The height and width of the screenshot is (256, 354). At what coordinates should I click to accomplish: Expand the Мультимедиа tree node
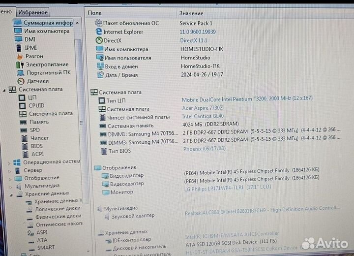pyautogui.click(x=9, y=186)
